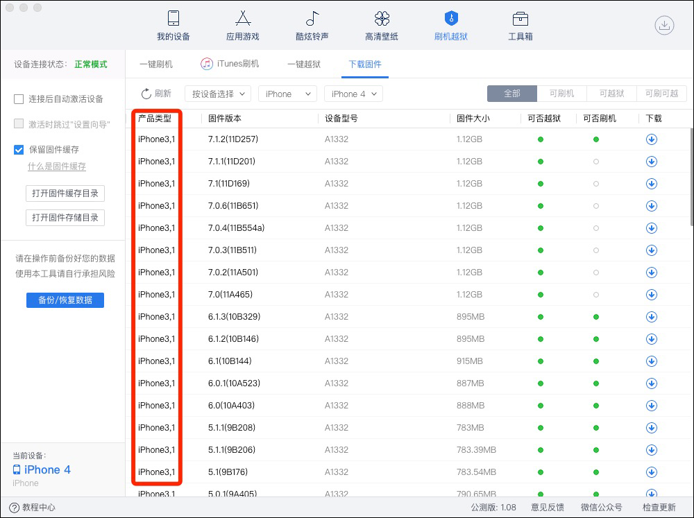Click 检查更新 in status bar
This screenshot has width=694, height=518.
click(x=659, y=508)
